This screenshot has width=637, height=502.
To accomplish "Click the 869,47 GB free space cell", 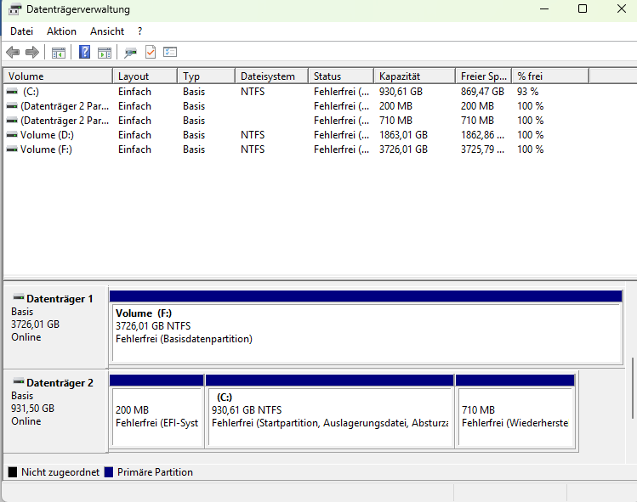I will (x=482, y=92).
